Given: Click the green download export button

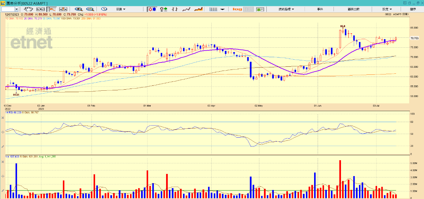Looking at the screenshot, I should [x=260, y=9].
